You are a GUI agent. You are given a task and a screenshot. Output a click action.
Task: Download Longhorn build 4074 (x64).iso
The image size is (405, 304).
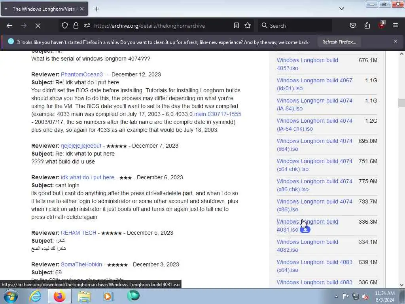point(314,145)
